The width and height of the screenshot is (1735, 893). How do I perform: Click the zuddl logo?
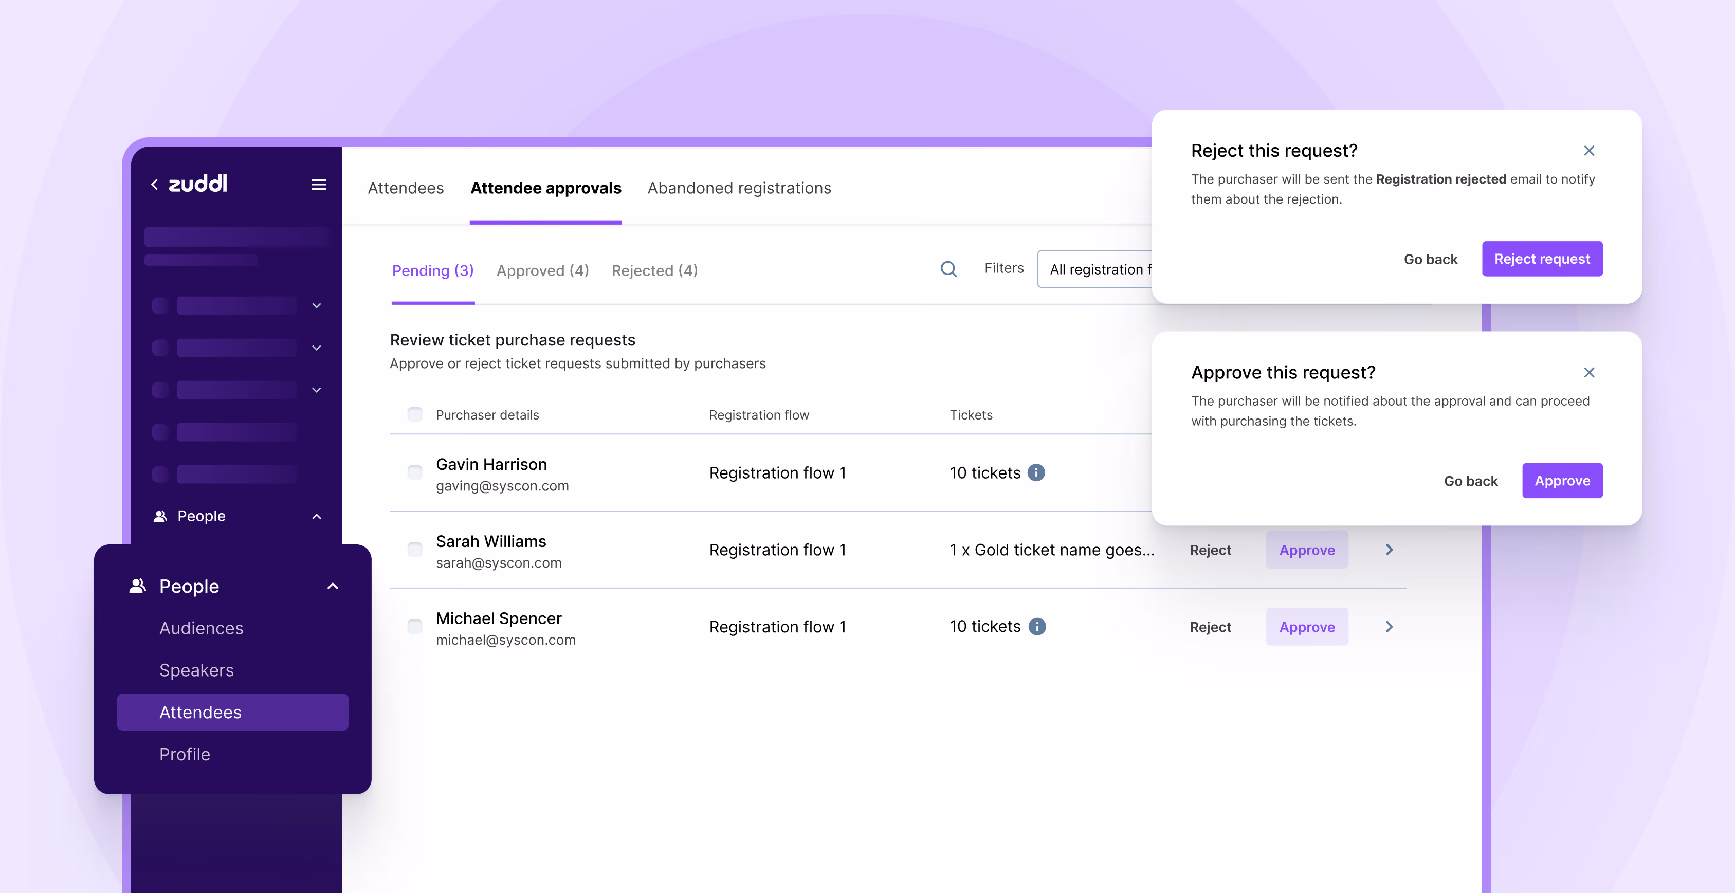[197, 184]
